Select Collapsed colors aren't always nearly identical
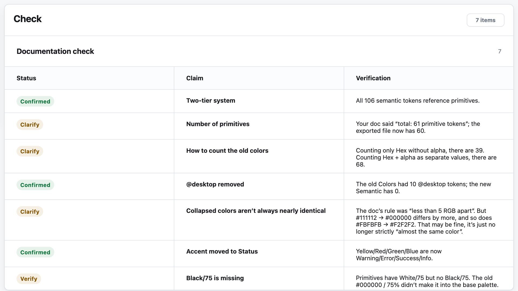This screenshot has width=518, height=291. point(256,211)
